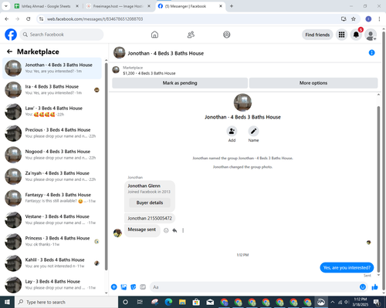The image size is (386, 308).
Task: Reply to the 'Message sent' message
Action: (x=174, y=230)
